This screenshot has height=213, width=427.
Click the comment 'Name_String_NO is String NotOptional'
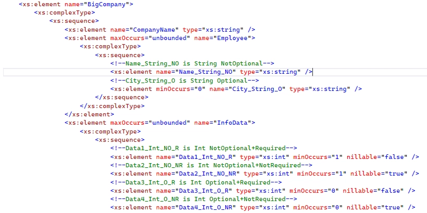192,63
